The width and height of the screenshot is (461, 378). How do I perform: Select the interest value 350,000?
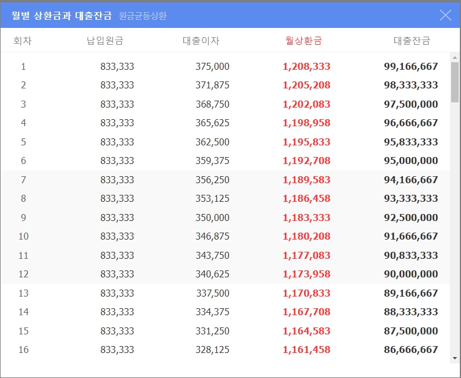(x=213, y=217)
